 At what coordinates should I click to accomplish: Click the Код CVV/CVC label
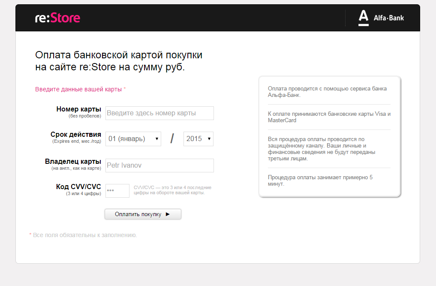point(78,187)
